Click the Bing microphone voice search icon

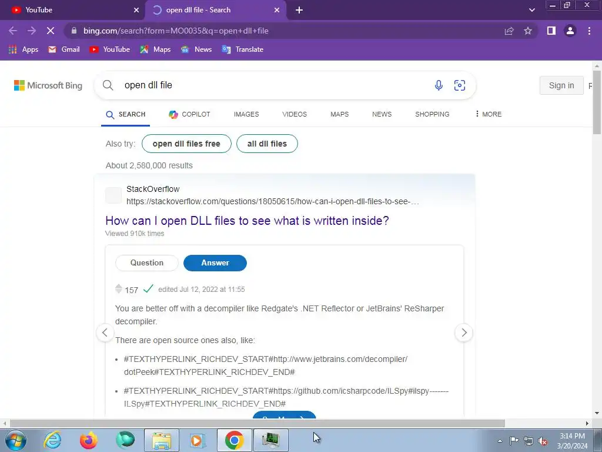point(439,85)
